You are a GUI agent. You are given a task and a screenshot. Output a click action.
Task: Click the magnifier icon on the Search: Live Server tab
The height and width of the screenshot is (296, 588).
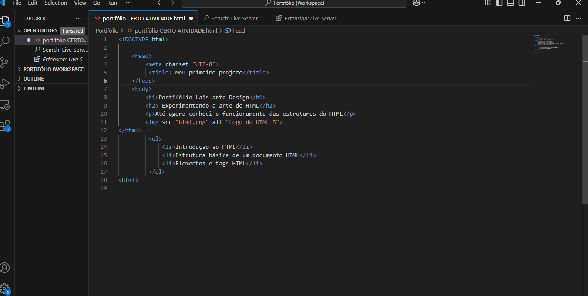pyautogui.click(x=207, y=18)
